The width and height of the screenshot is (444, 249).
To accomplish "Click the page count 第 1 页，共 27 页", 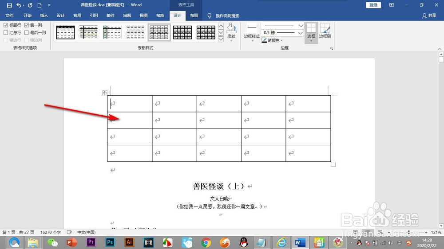I will (x=18, y=232).
